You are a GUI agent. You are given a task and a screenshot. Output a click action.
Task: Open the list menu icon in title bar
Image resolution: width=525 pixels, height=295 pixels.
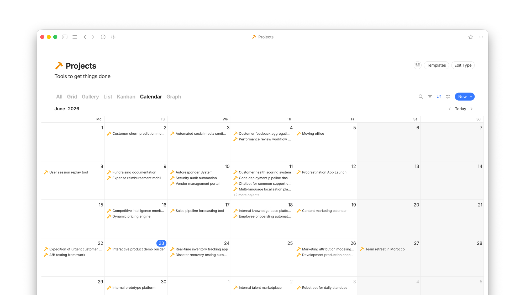(75, 37)
